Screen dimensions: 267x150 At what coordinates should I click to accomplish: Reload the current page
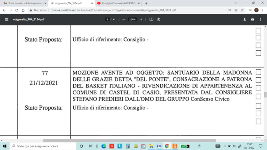tap(17, 10)
